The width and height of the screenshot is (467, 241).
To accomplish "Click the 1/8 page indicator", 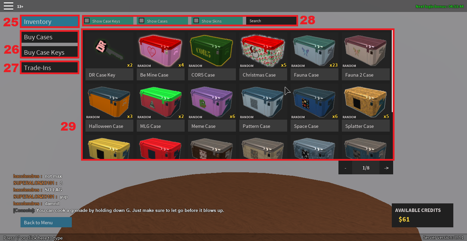I will point(366,168).
